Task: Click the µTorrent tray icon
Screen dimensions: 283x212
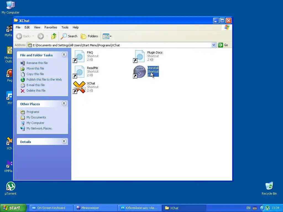Action: (x=268, y=208)
